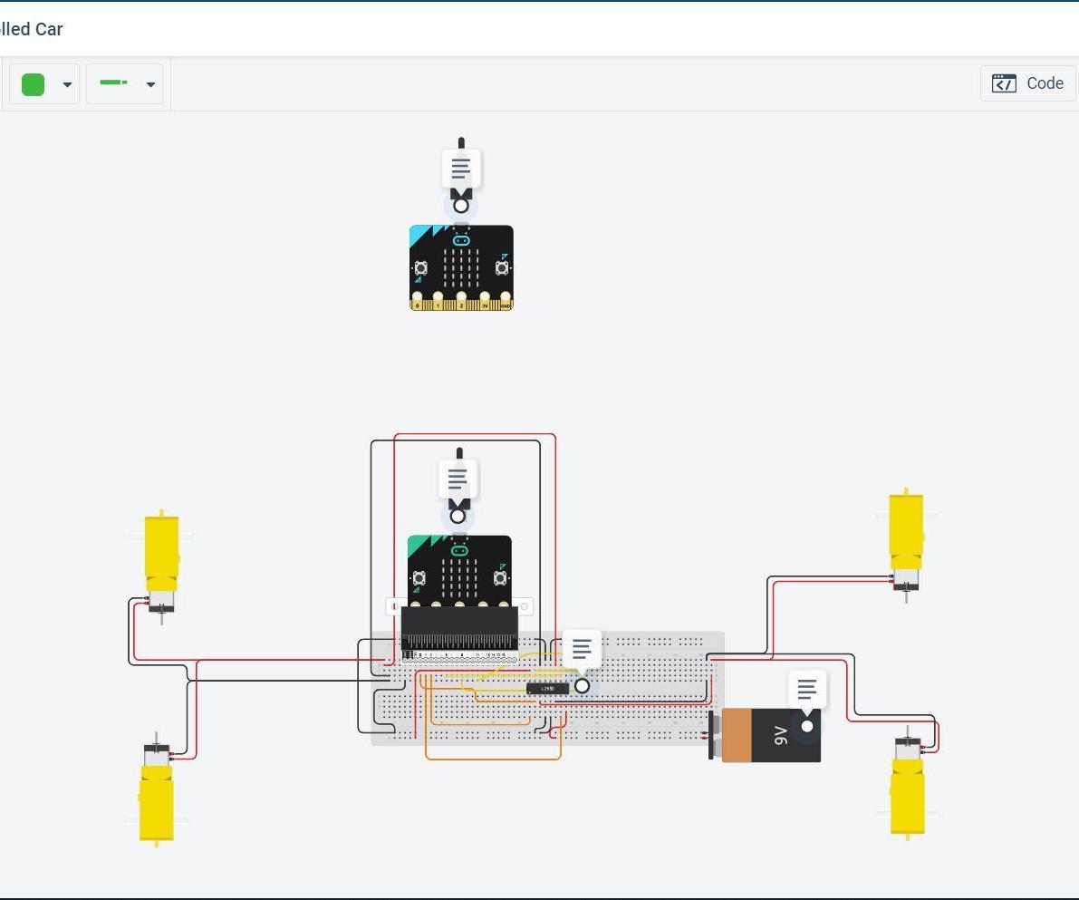Click the project title ending in 'lled Car'
Screen dimensions: 1079x900
pyautogui.click(x=32, y=29)
